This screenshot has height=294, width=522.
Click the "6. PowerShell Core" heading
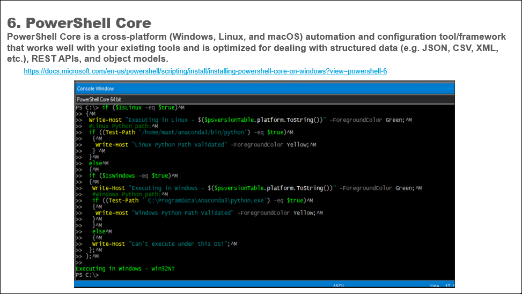[x=79, y=23]
